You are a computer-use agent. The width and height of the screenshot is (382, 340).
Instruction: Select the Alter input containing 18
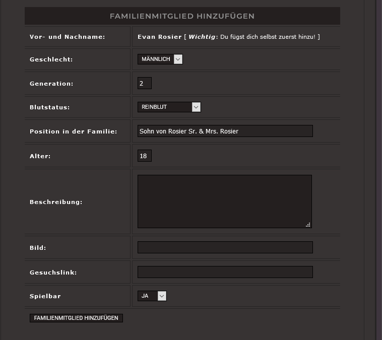(x=144, y=156)
